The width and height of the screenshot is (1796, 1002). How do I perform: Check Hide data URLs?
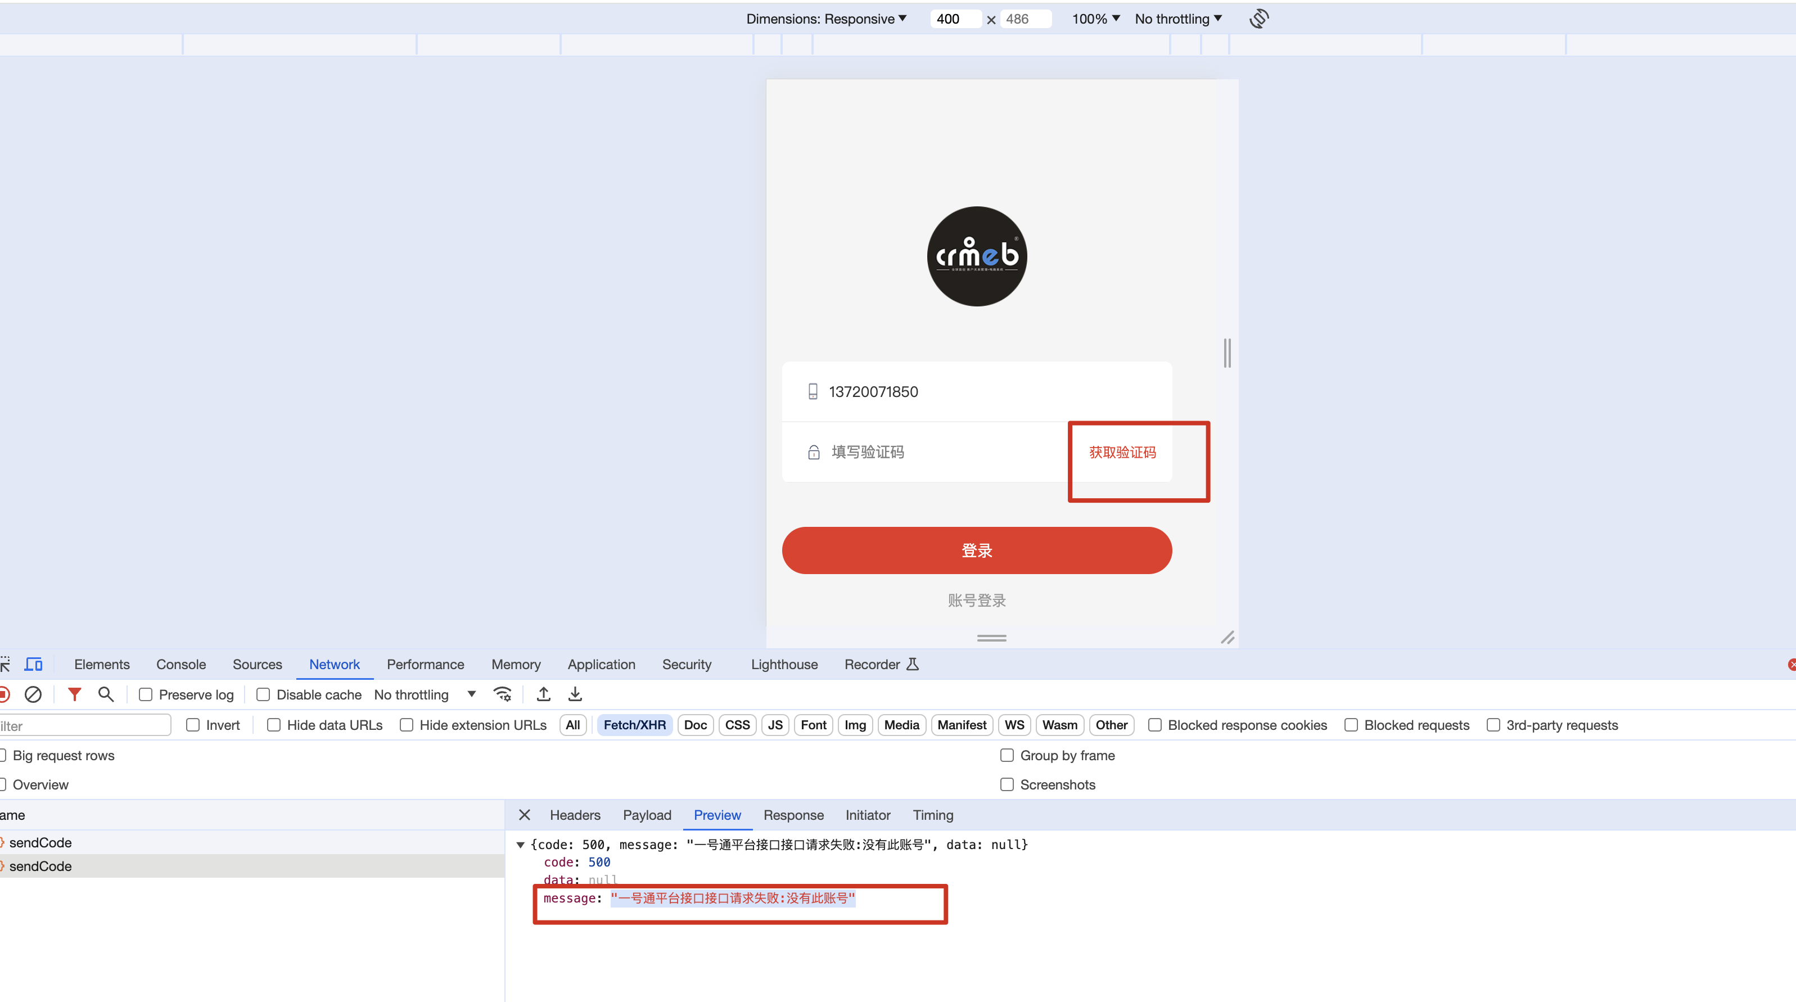[x=274, y=725]
